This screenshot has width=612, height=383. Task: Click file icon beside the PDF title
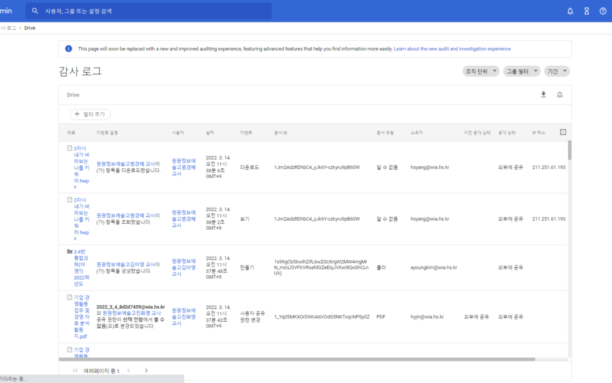(70, 297)
